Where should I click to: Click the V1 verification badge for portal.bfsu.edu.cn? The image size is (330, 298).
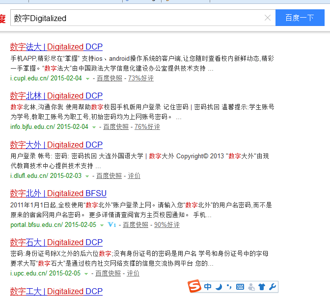(x=112, y=224)
